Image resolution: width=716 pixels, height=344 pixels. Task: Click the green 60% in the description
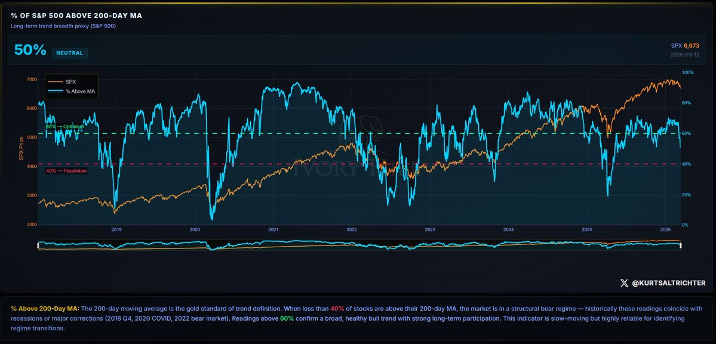(x=287, y=318)
